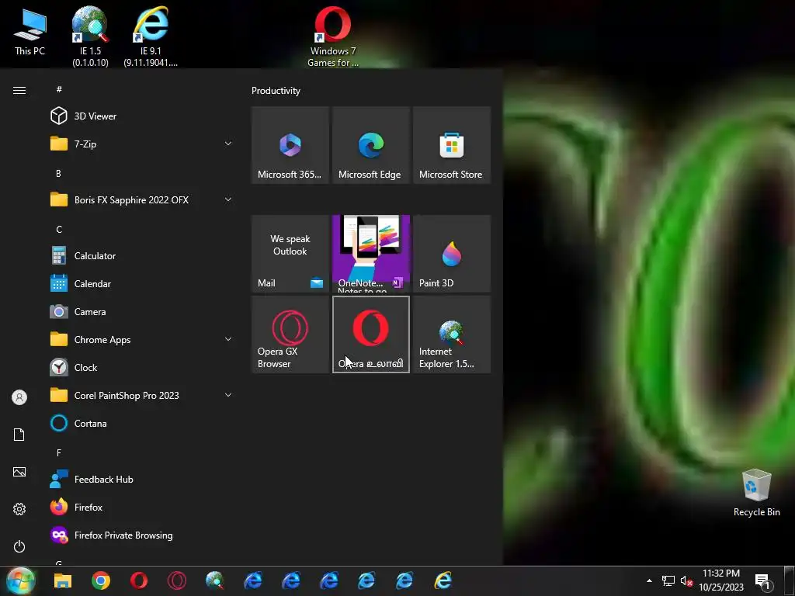Click the # letter header in the app list
This screenshot has height=596, width=795.
click(59, 89)
